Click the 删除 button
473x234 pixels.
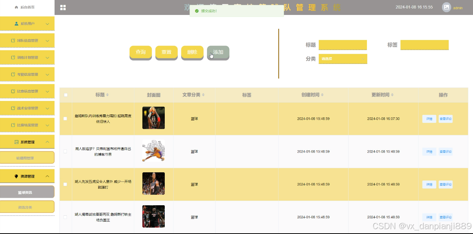pyautogui.click(x=192, y=52)
